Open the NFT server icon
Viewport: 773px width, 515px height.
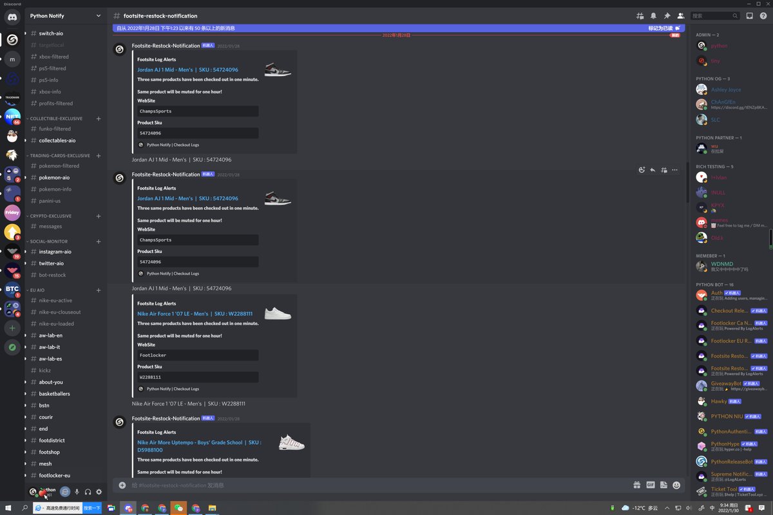pyautogui.click(x=12, y=117)
